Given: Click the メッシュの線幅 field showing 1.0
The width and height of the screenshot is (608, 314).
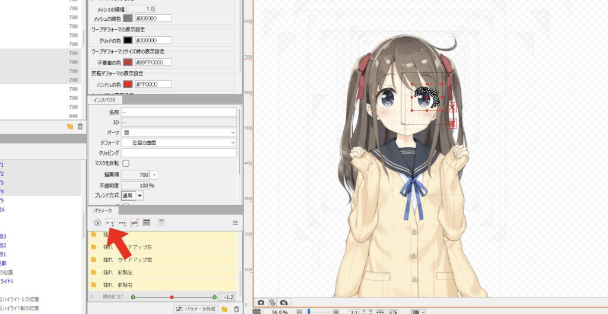Looking at the screenshot, I should 141,8.
